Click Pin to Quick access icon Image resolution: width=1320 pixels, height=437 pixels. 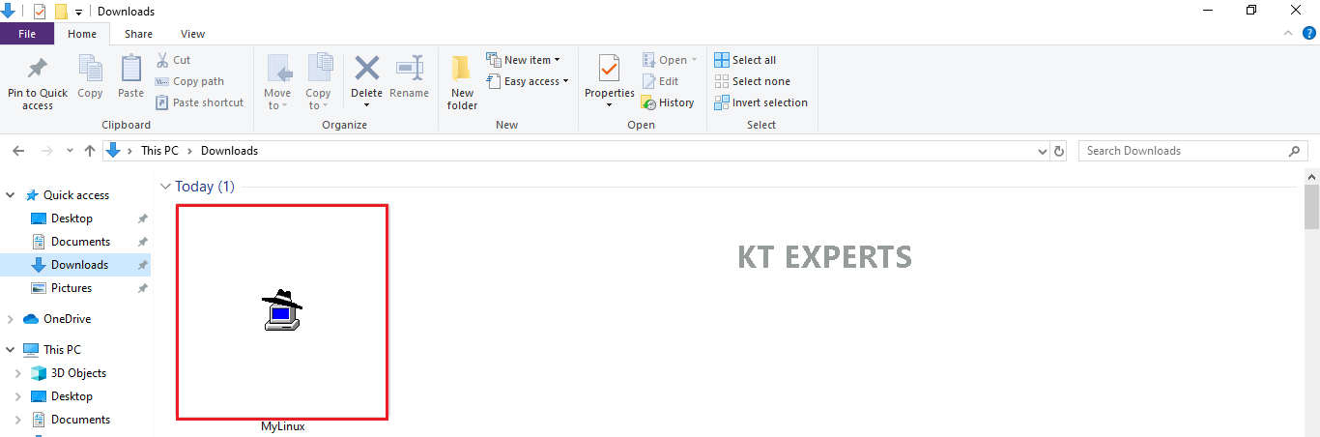click(38, 70)
